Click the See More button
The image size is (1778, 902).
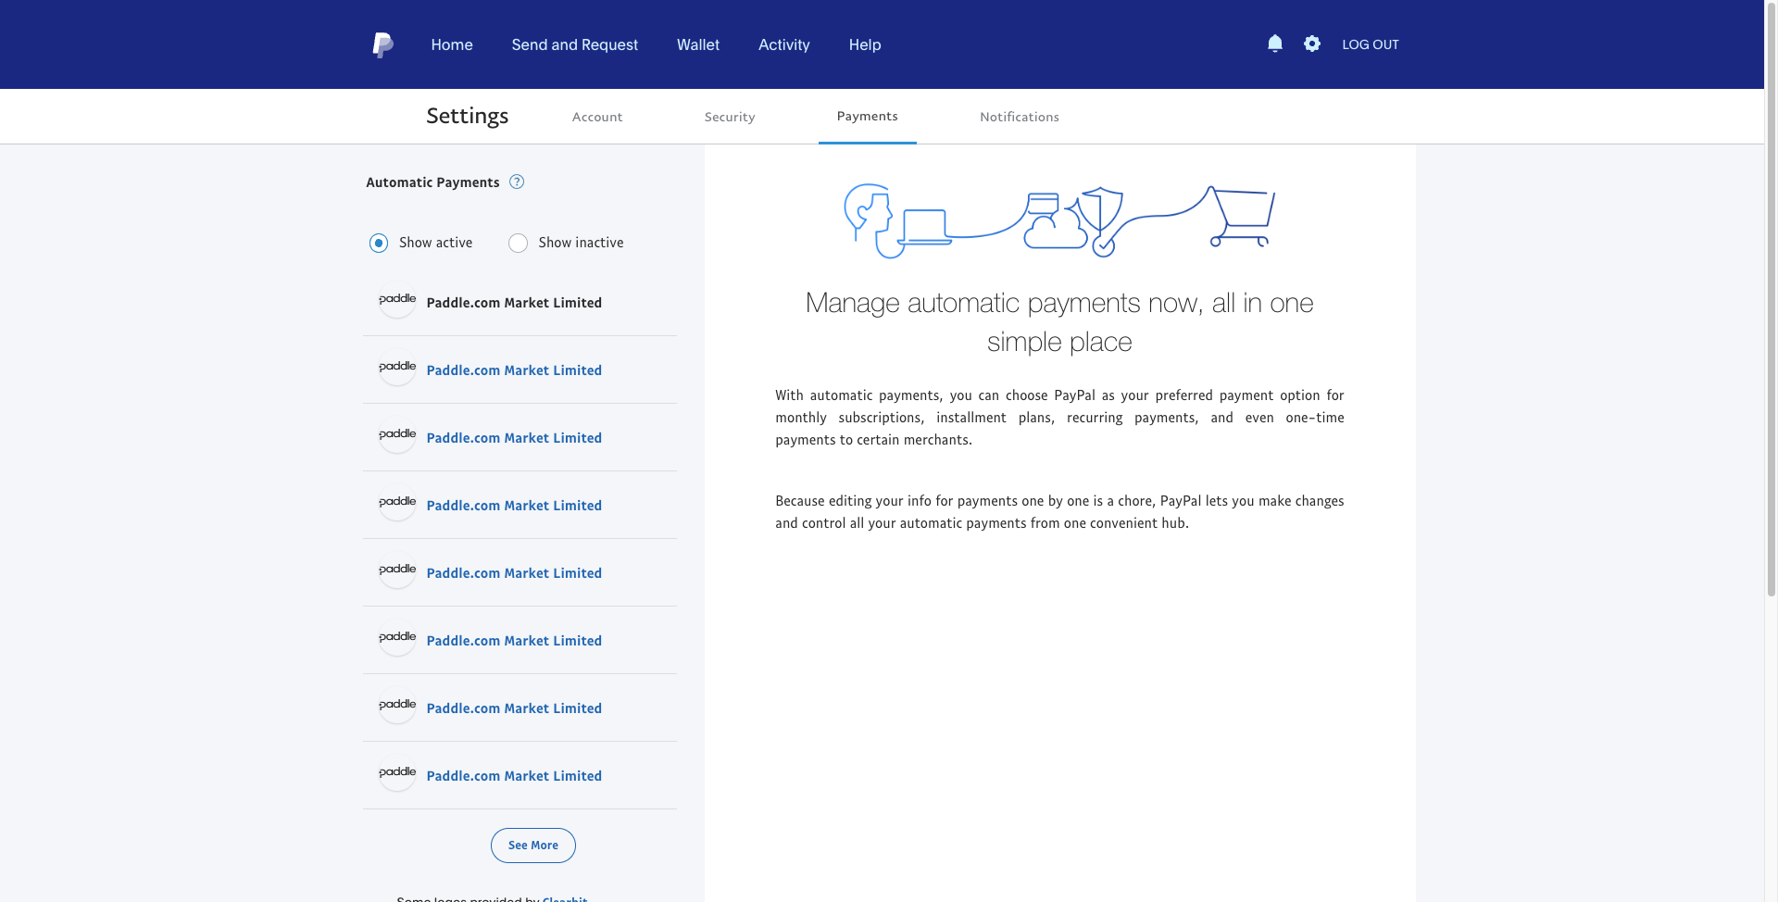(x=533, y=846)
